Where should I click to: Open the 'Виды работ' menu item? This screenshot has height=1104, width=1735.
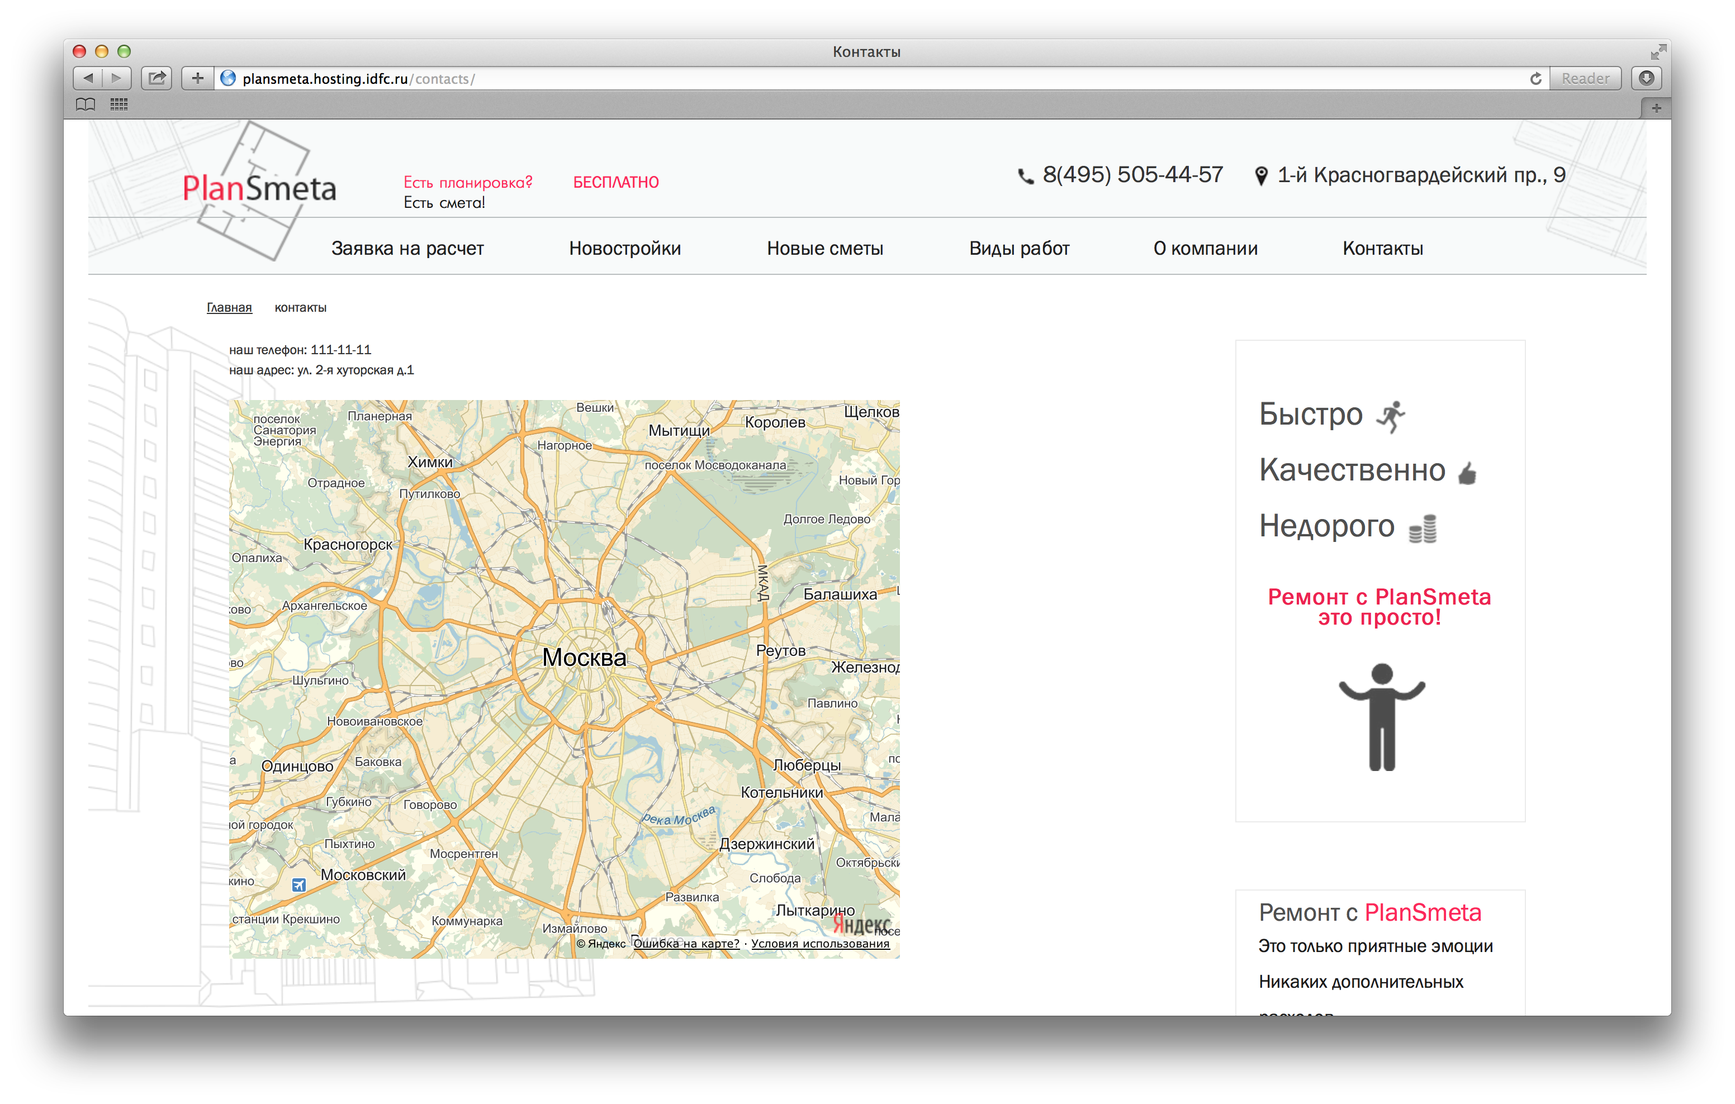click(x=1019, y=249)
